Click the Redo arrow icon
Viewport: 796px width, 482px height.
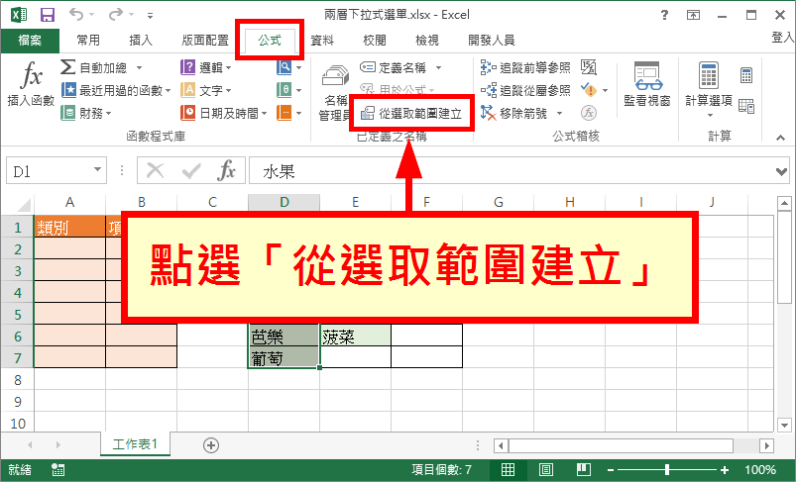[x=116, y=14]
